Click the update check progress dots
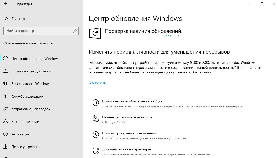277x158 pixels. [x=171, y=36]
